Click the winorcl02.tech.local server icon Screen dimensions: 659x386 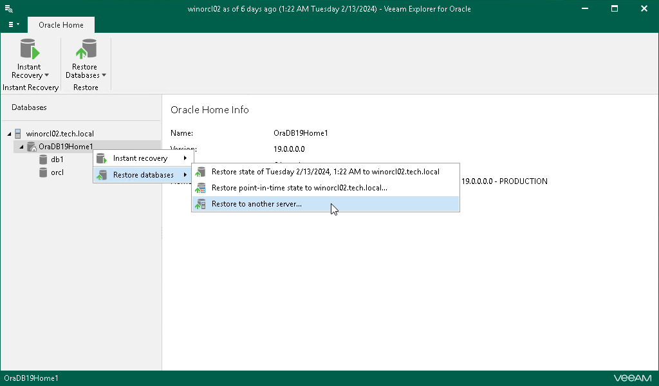(x=18, y=134)
